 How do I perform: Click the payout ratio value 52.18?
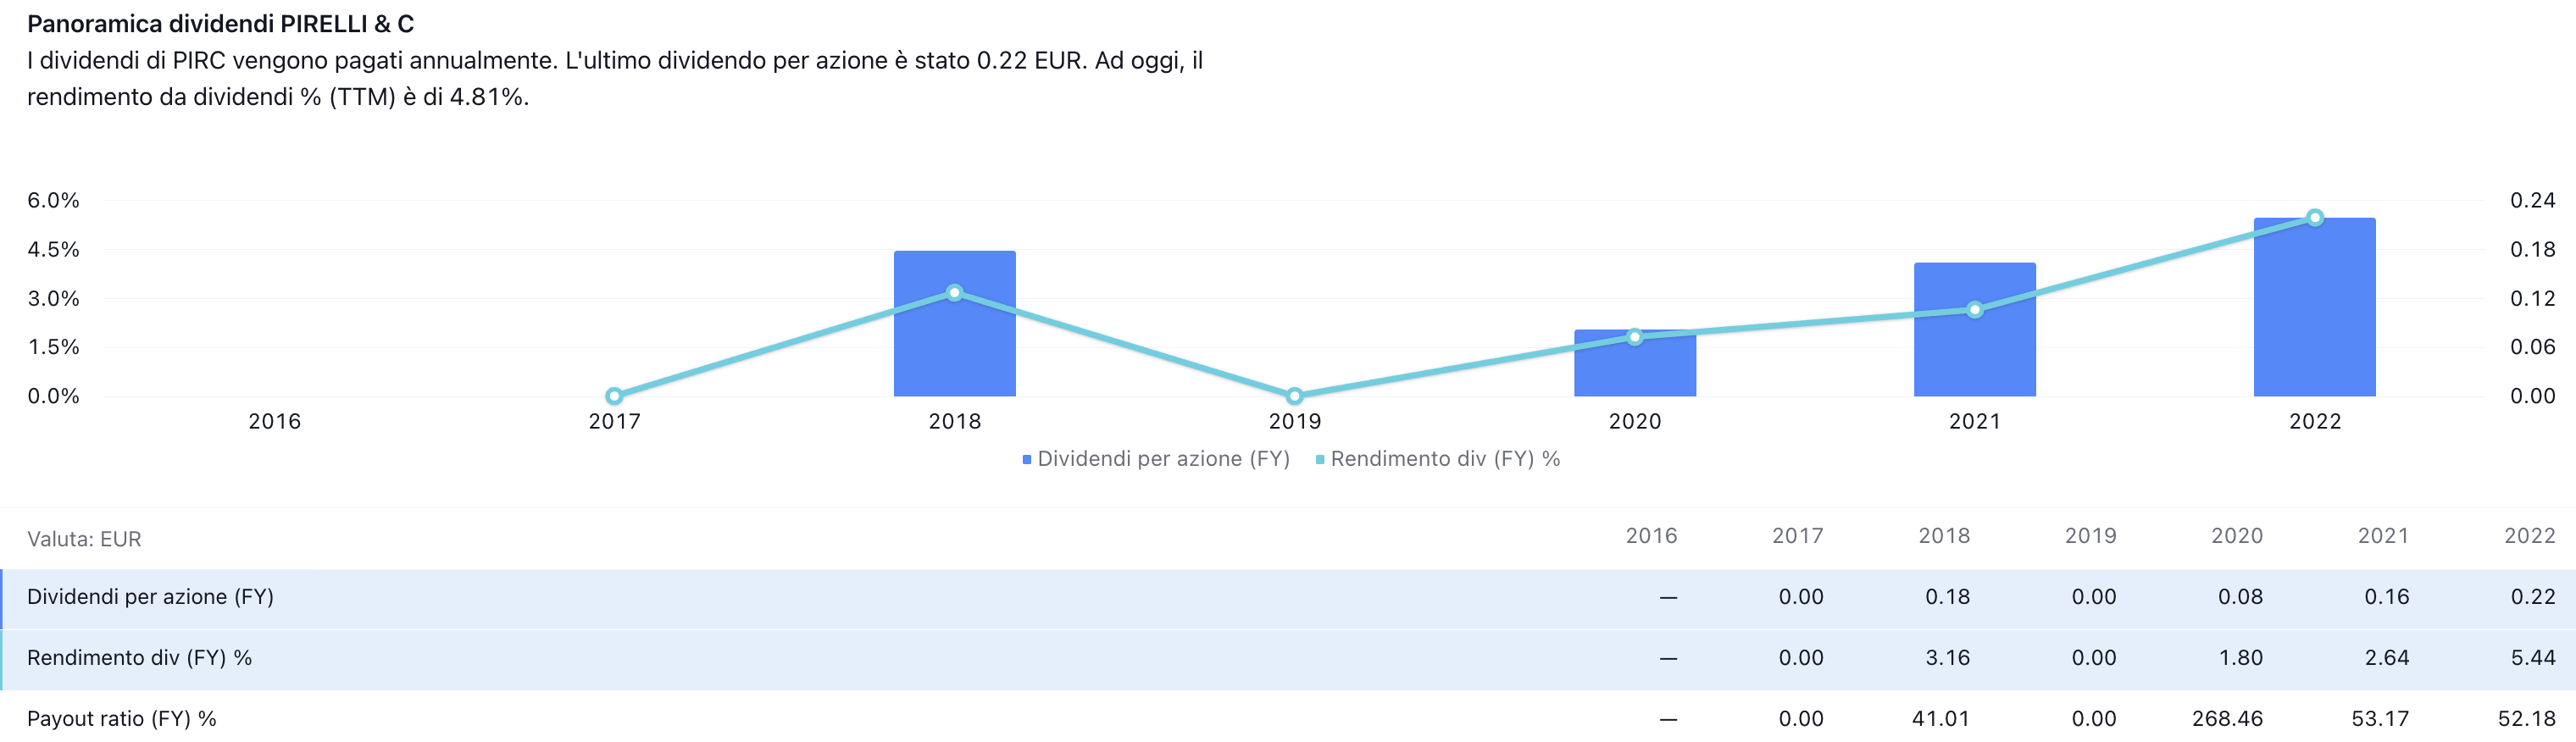tap(2527, 719)
